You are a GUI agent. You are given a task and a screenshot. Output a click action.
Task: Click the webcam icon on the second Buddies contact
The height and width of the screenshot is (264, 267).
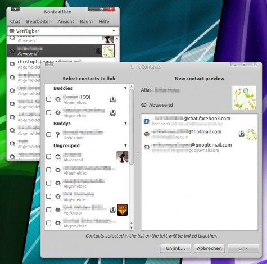[112, 112]
